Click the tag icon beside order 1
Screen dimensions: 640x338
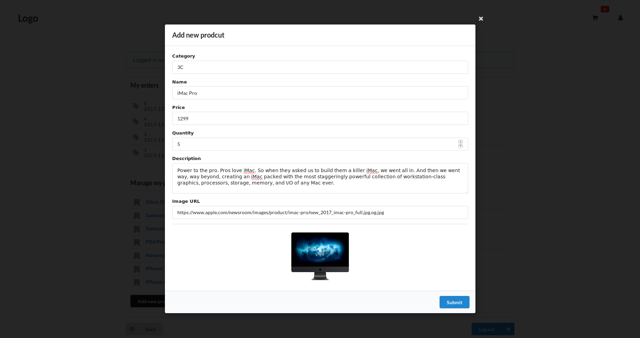pos(136,152)
